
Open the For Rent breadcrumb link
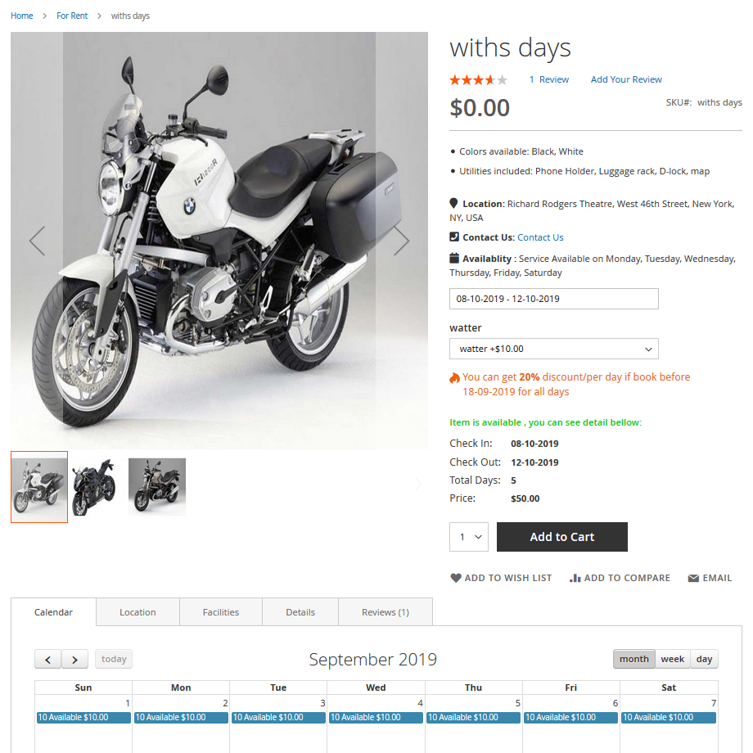(x=72, y=16)
